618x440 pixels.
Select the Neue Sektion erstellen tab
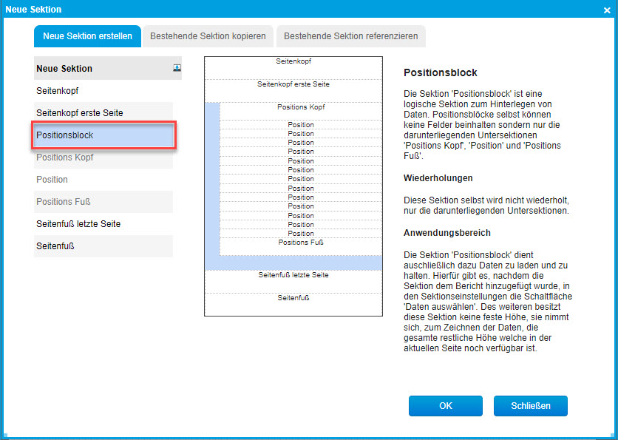87,35
